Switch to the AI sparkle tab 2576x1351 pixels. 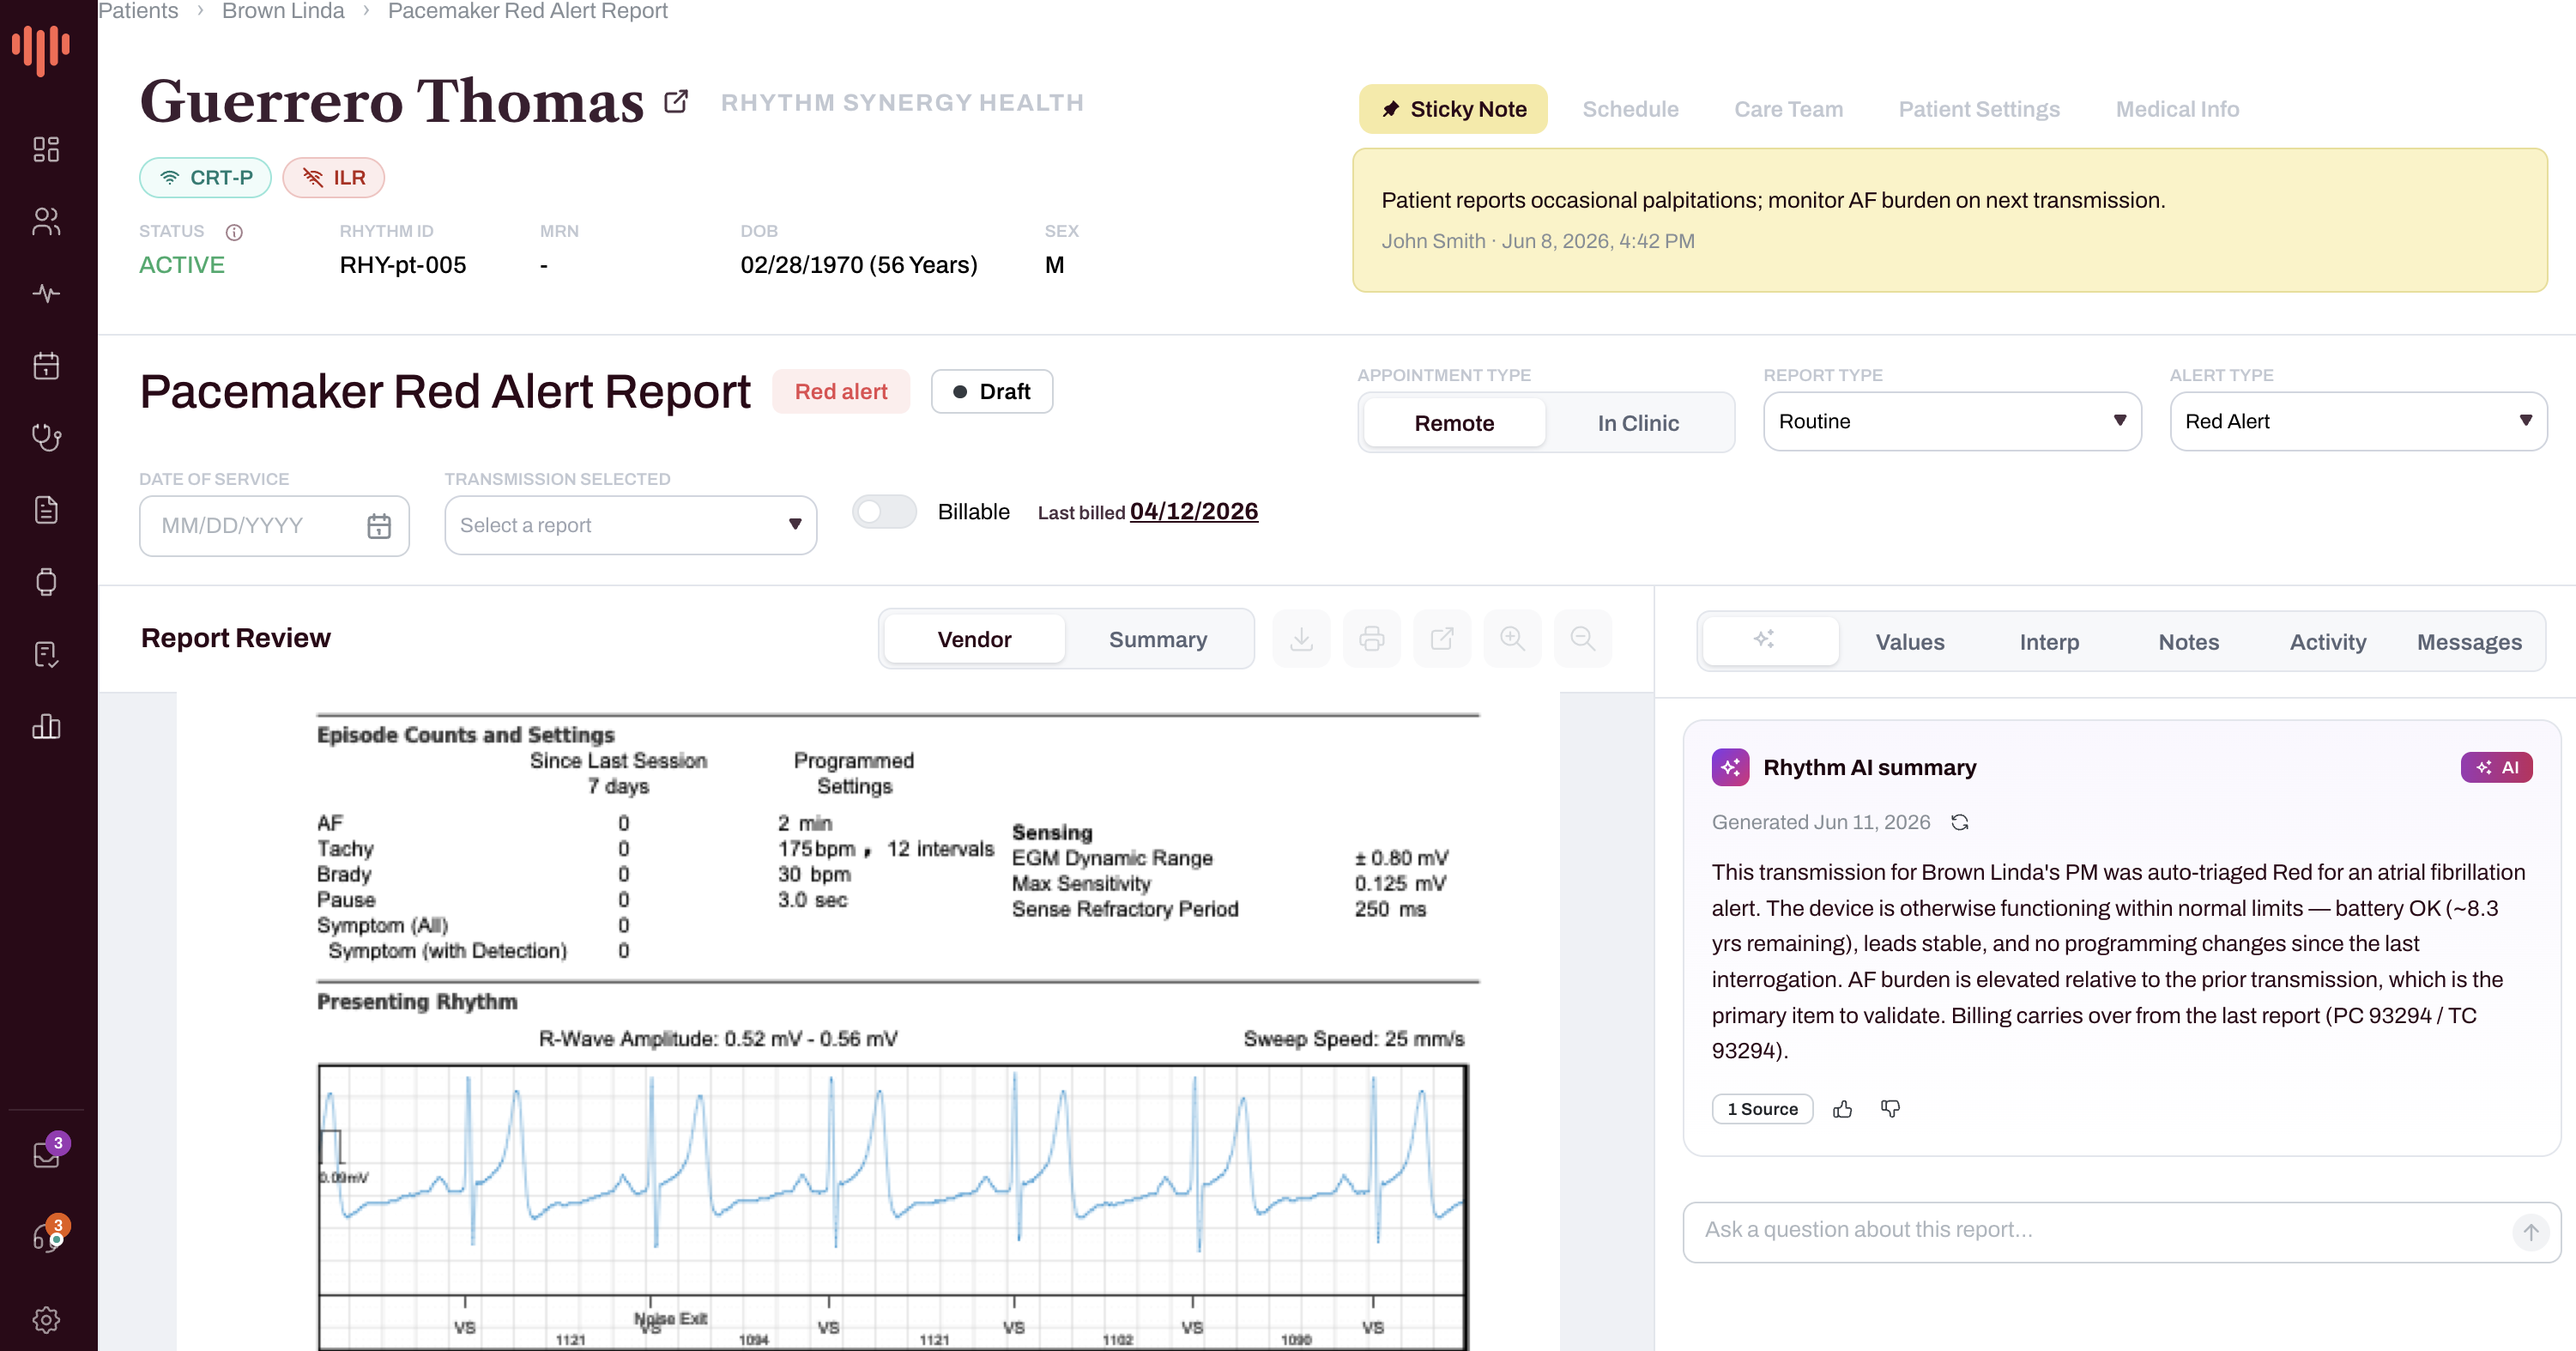(1769, 641)
